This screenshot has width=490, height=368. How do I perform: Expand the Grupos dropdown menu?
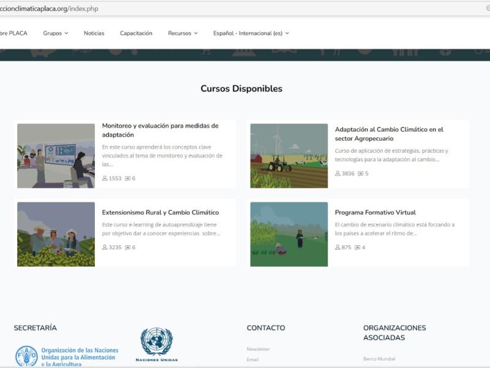pyautogui.click(x=56, y=33)
